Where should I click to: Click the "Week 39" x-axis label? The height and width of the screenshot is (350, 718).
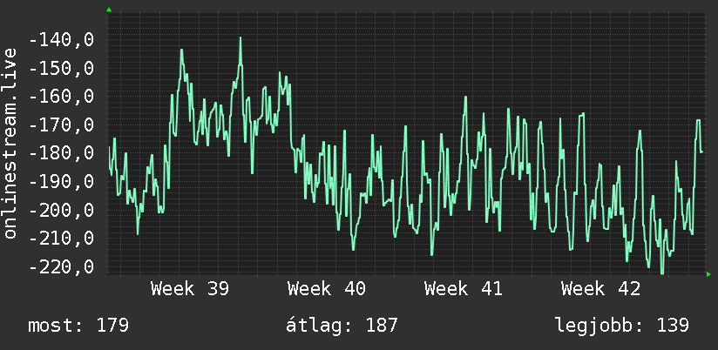[x=190, y=289]
